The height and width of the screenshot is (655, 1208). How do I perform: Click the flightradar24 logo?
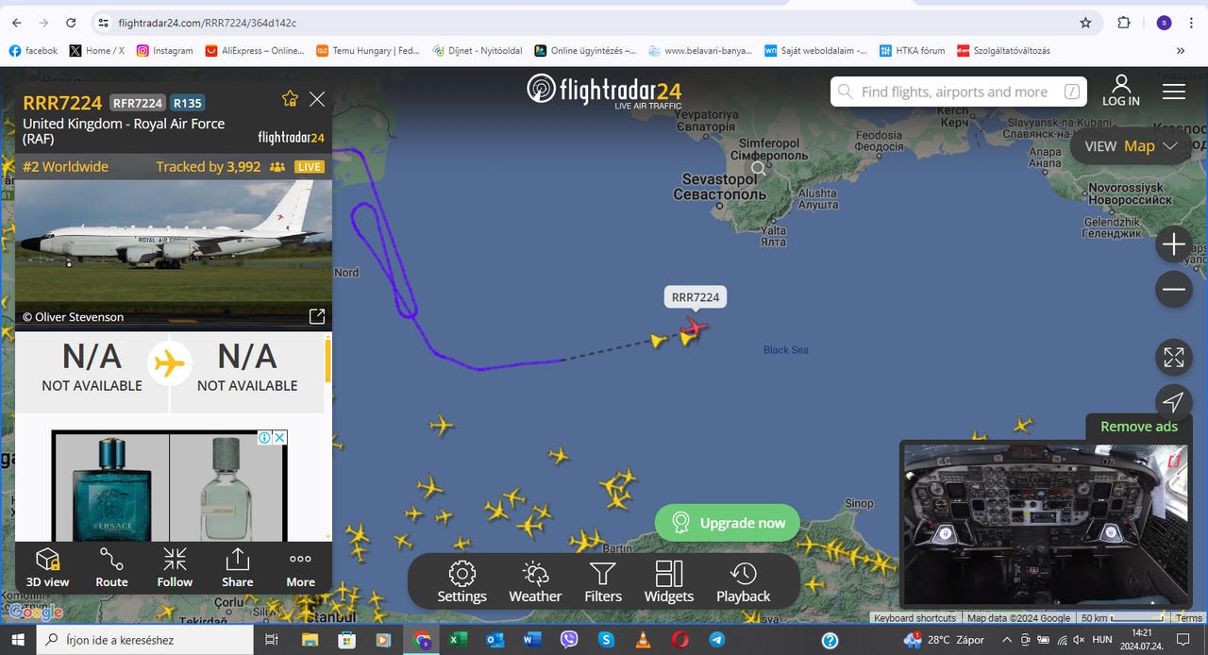(x=604, y=91)
